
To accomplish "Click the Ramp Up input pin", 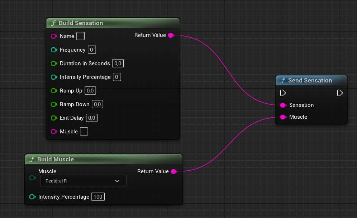I will point(54,91).
